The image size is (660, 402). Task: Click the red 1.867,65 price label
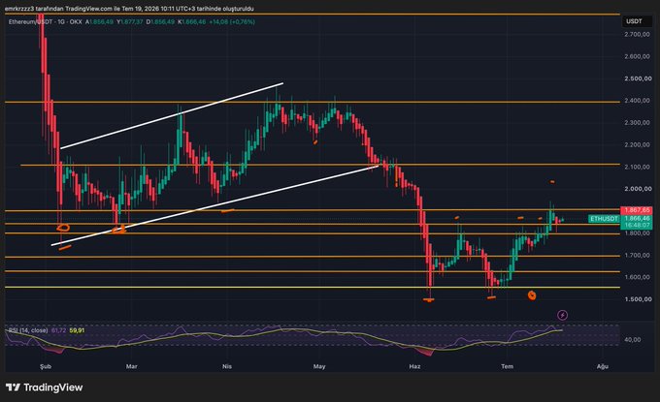click(638, 210)
